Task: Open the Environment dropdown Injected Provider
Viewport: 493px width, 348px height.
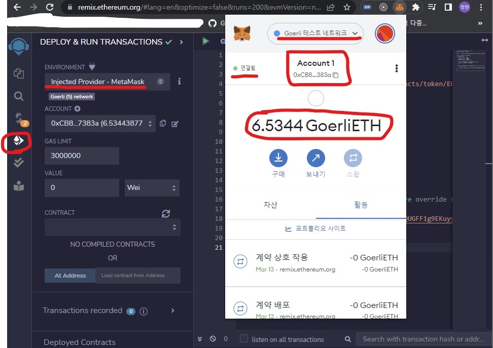Action: point(107,82)
